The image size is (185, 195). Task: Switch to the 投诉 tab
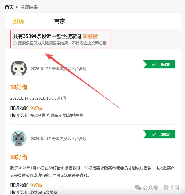(18, 21)
